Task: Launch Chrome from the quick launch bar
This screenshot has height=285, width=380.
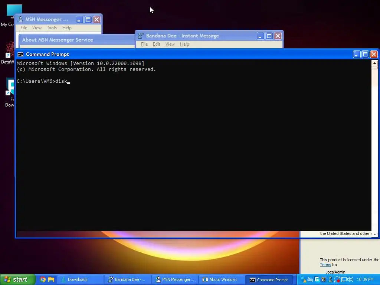Action: [43, 279]
